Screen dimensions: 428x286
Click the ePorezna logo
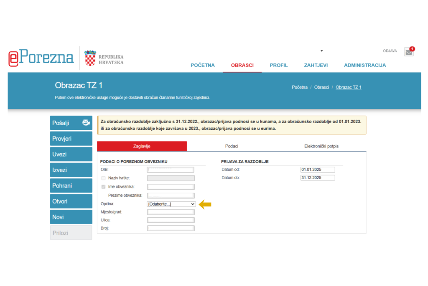coord(41,58)
